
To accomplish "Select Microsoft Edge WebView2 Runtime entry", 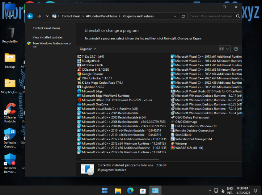I will point(103,96).
